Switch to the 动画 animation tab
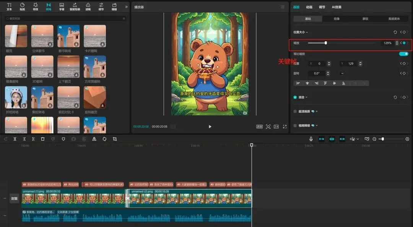 (x=309, y=7)
